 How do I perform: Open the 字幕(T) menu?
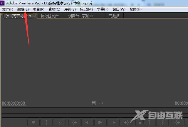pyautogui.click(x=103, y=9)
